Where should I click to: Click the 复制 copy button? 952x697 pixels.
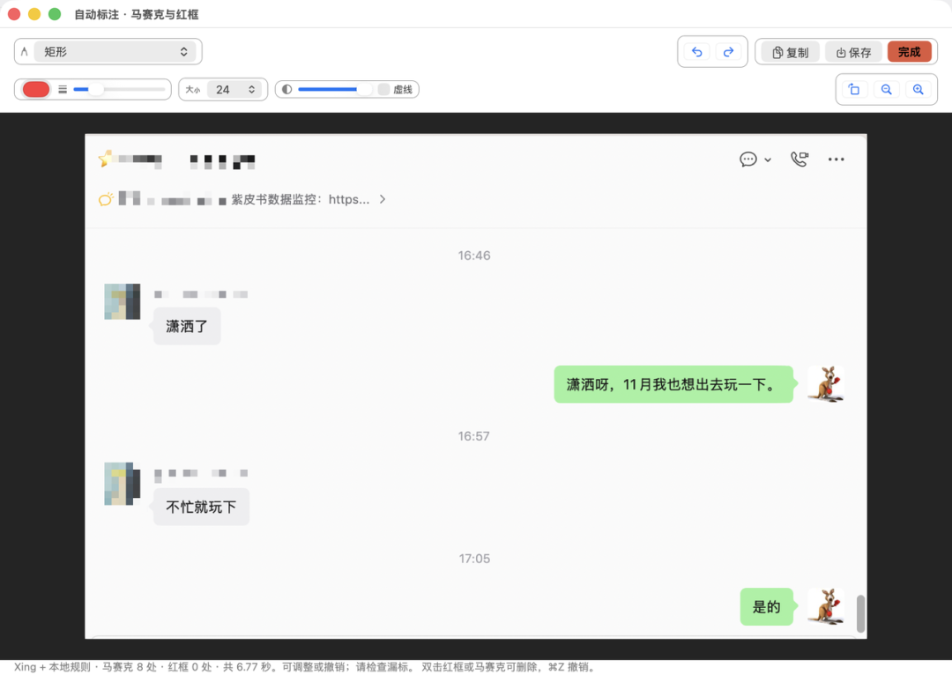pos(790,52)
